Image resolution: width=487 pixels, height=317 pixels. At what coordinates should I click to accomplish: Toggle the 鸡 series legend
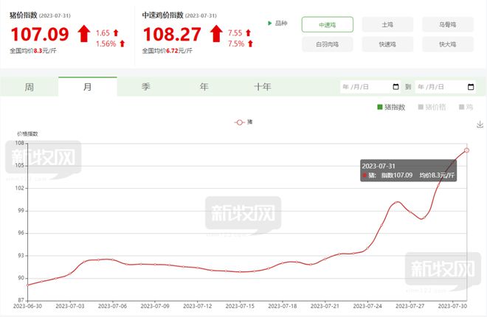click(466, 107)
